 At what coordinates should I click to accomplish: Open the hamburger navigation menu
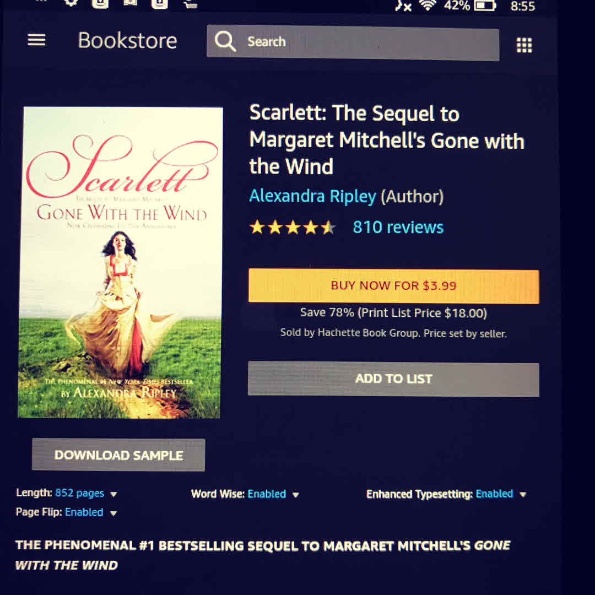[x=36, y=40]
